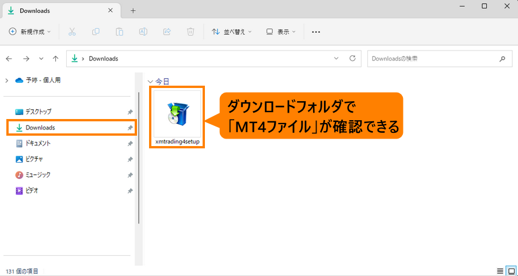Viewport: 518px width, 276px height.
Task: Click the pin icon beside ピクチャ
Action: pyautogui.click(x=130, y=159)
